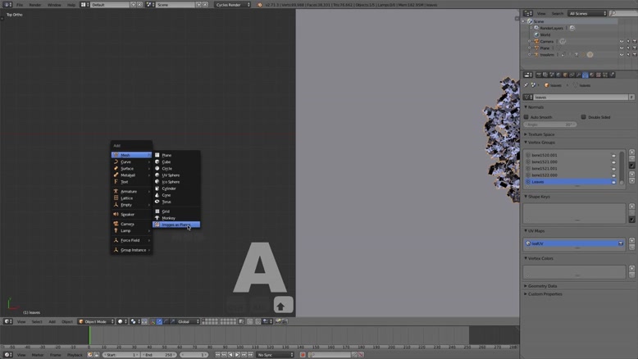Expand the Texture Space panel
The height and width of the screenshot is (359, 638).
(x=541, y=134)
